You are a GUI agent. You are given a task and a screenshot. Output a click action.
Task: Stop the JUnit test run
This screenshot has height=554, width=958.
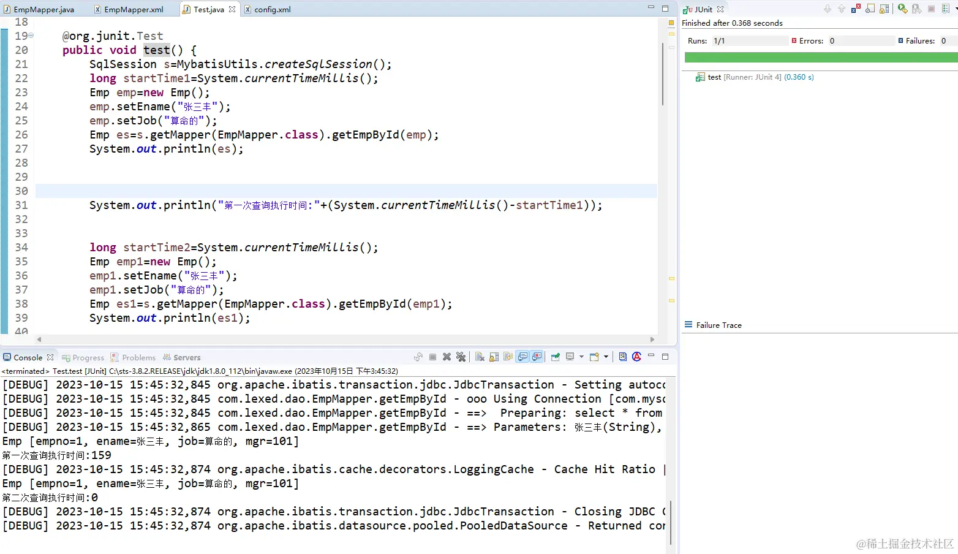(x=931, y=9)
